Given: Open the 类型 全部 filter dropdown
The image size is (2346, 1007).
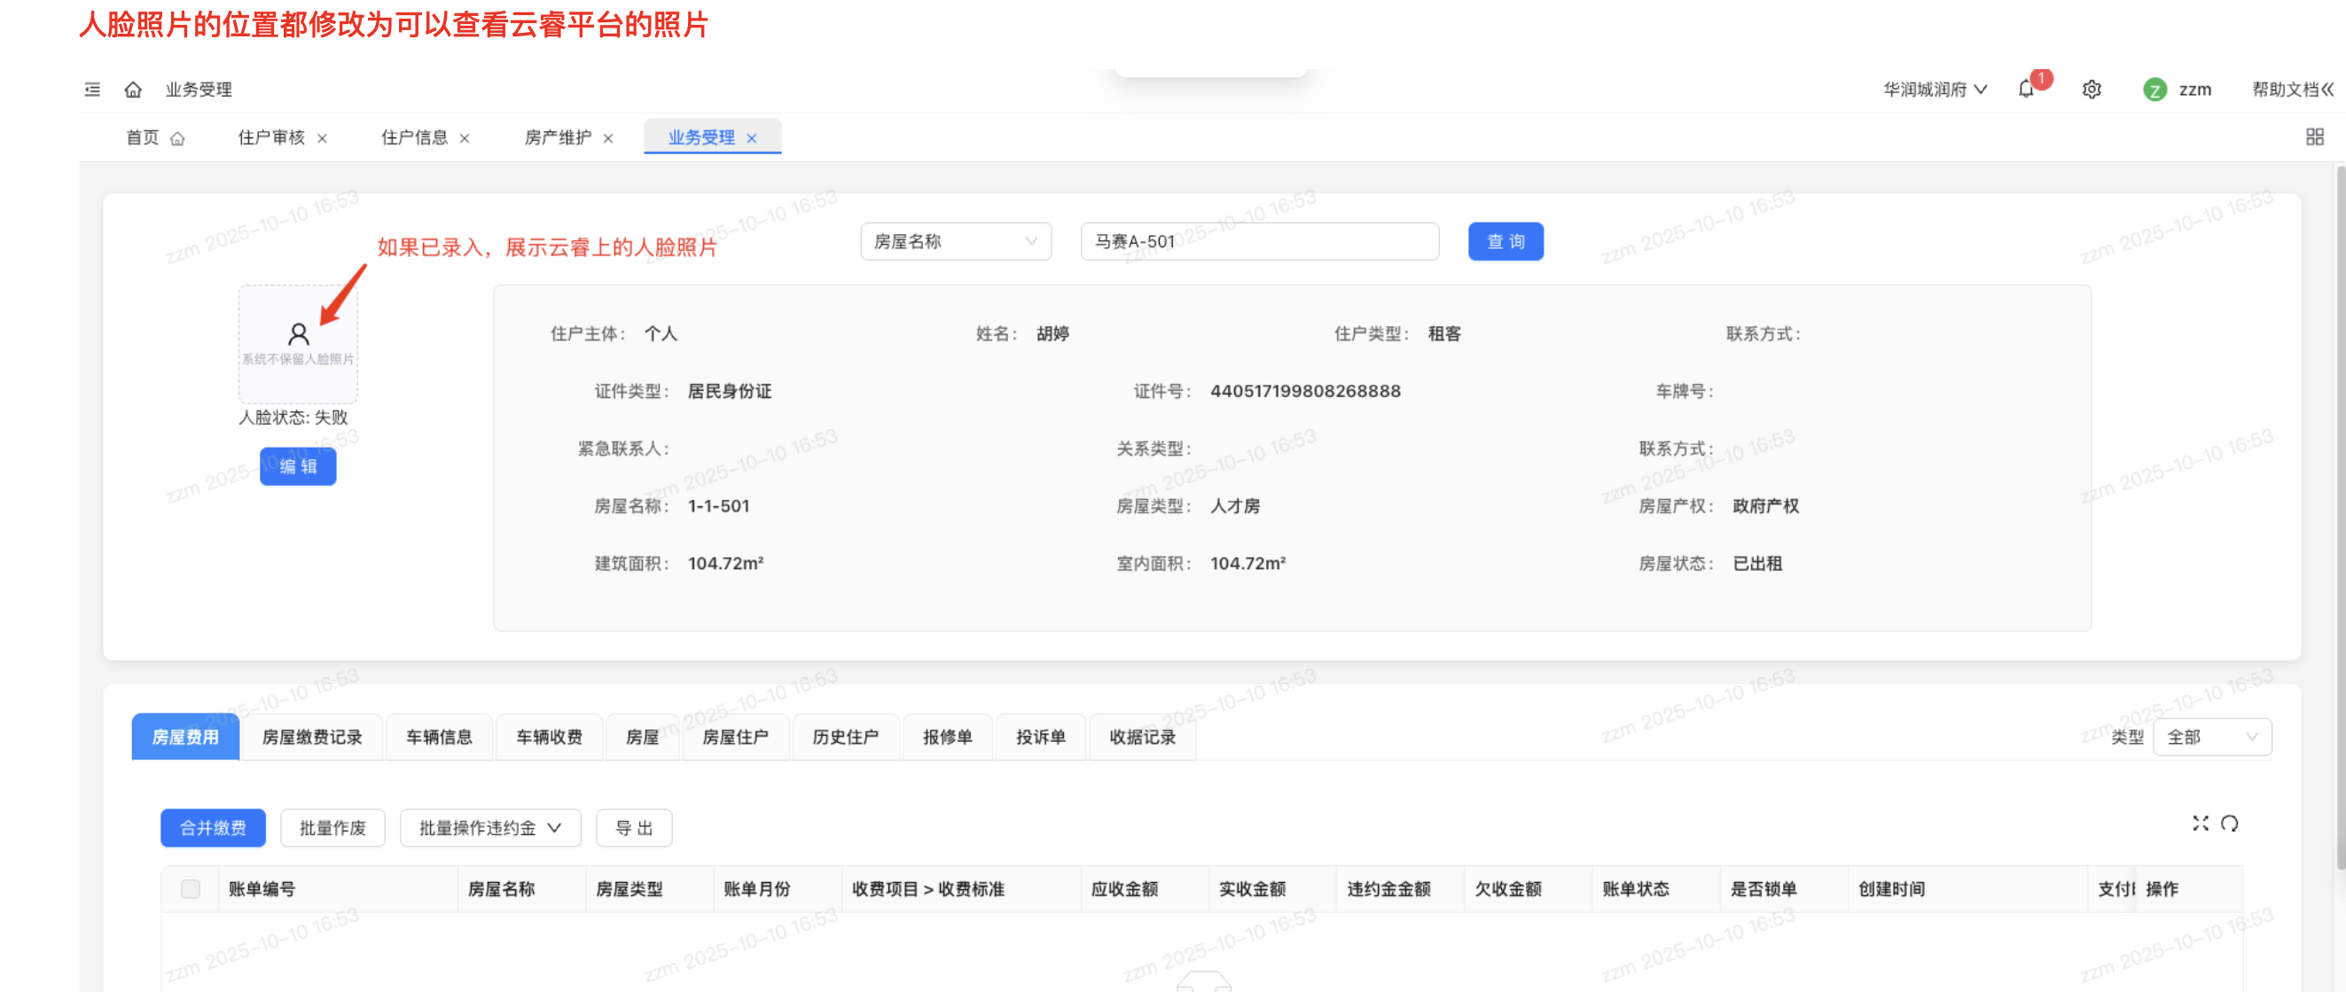Looking at the screenshot, I should tap(2212, 737).
